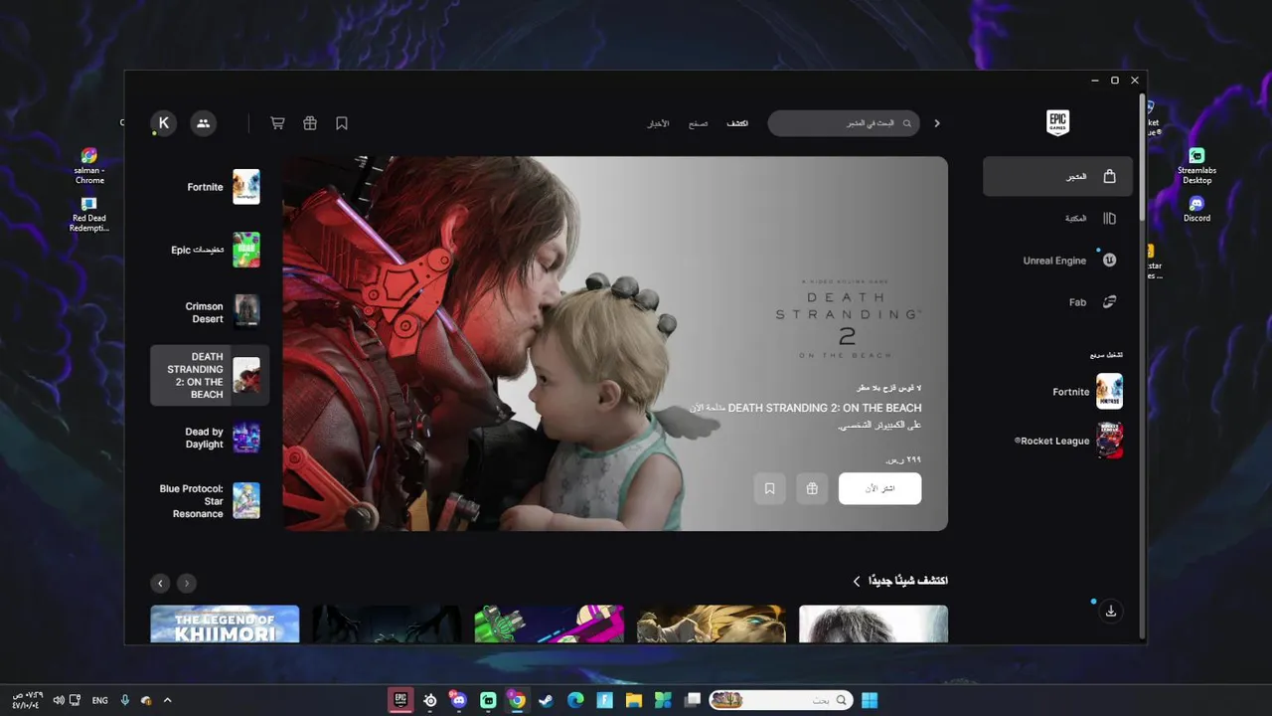Open the friends list icon
Screen dimensions: 1272x716
(203, 123)
